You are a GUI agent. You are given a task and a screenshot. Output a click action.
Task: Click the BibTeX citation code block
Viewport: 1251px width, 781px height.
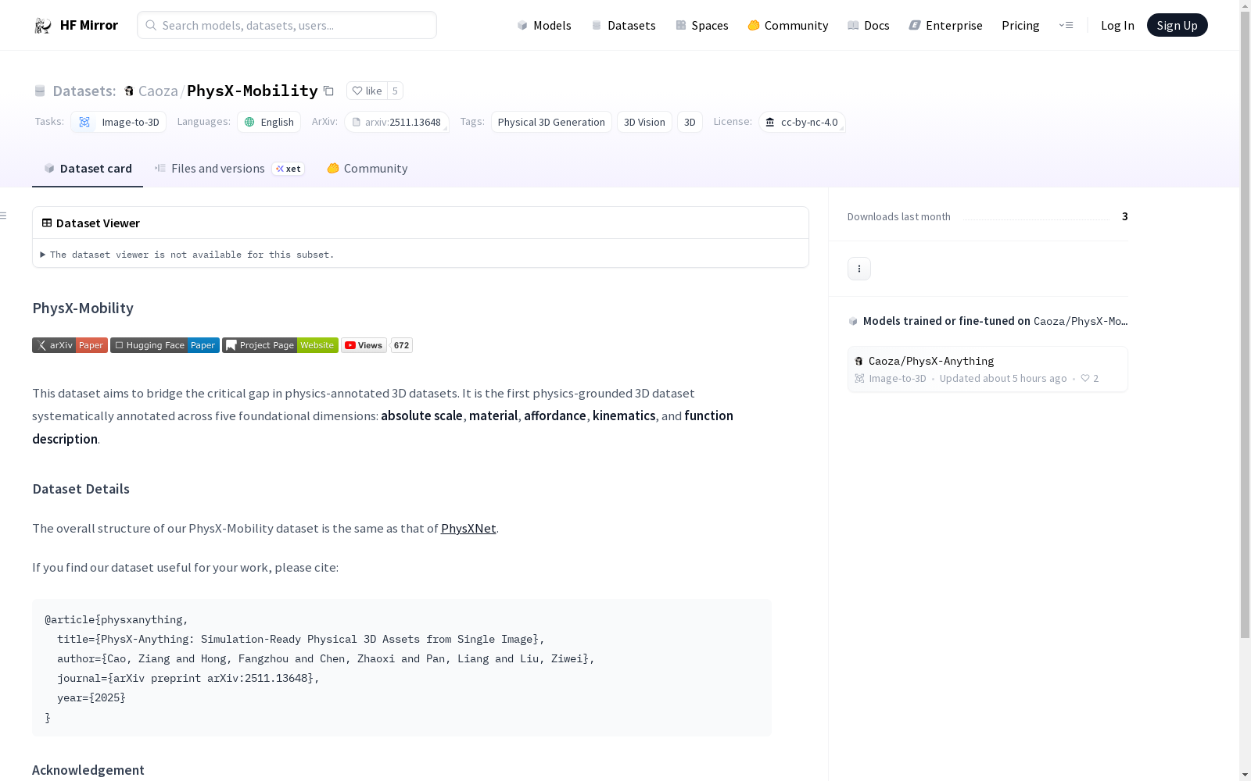click(402, 668)
